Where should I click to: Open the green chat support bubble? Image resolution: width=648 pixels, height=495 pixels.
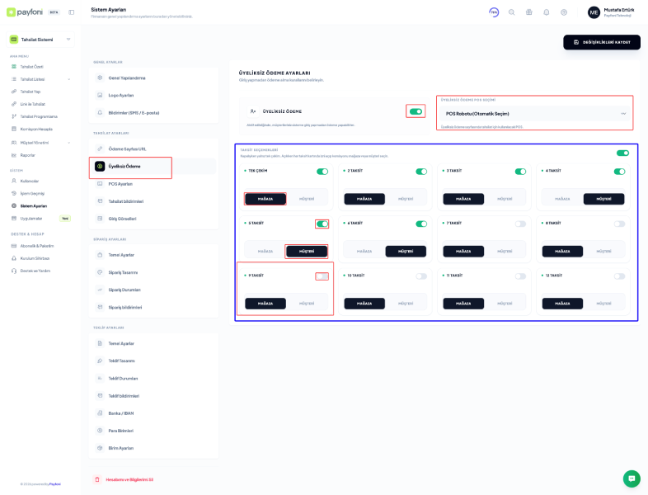point(632,478)
